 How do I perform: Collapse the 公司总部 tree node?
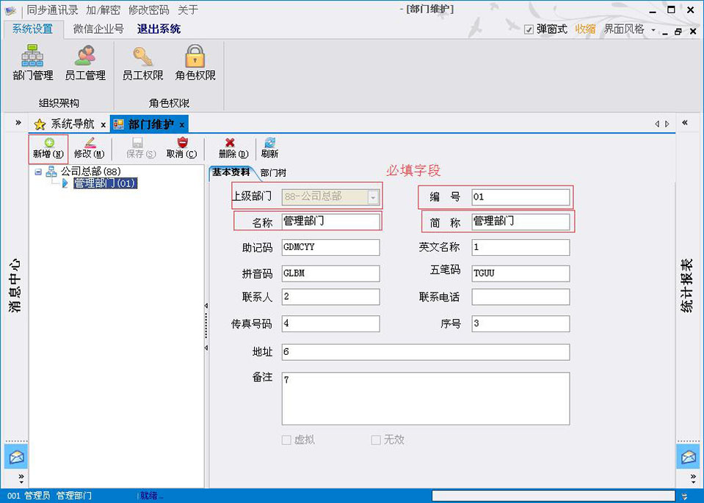pyautogui.click(x=38, y=172)
